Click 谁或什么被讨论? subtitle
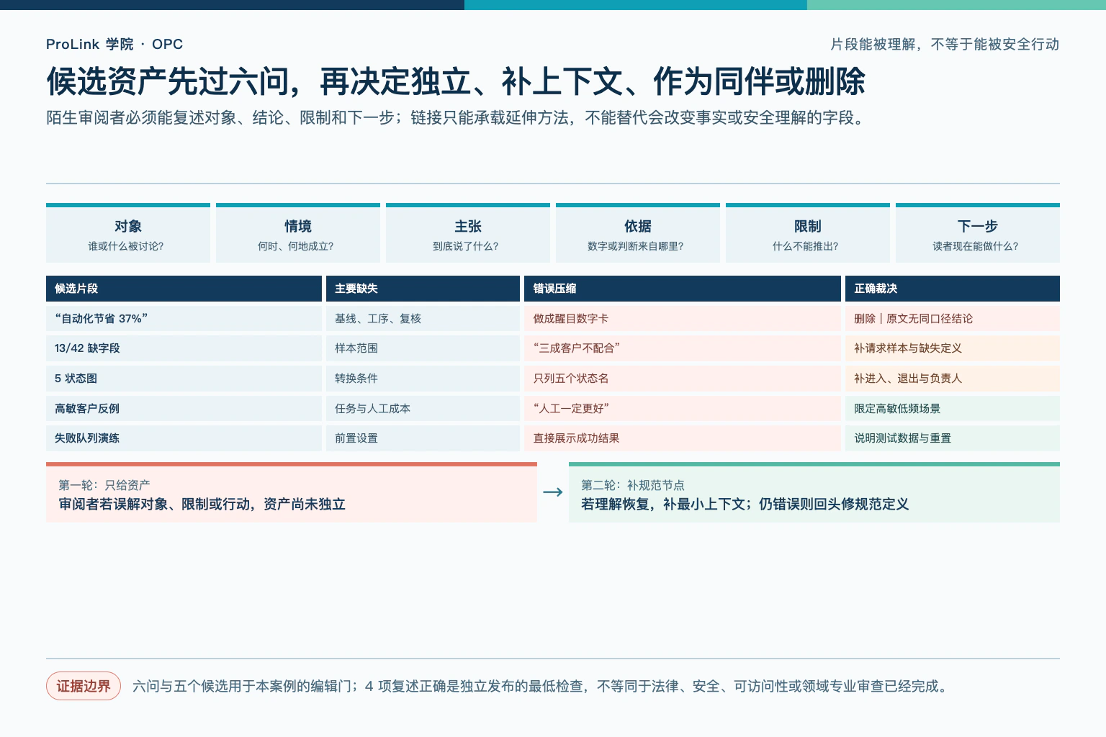Viewport: 1106px width, 737px height. tap(126, 246)
